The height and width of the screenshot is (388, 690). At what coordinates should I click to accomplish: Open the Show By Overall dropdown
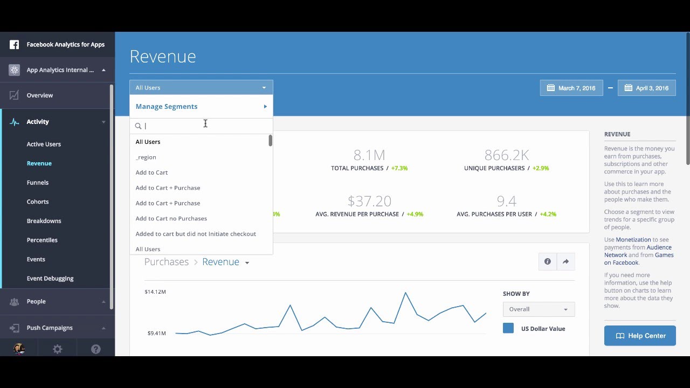click(539, 309)
